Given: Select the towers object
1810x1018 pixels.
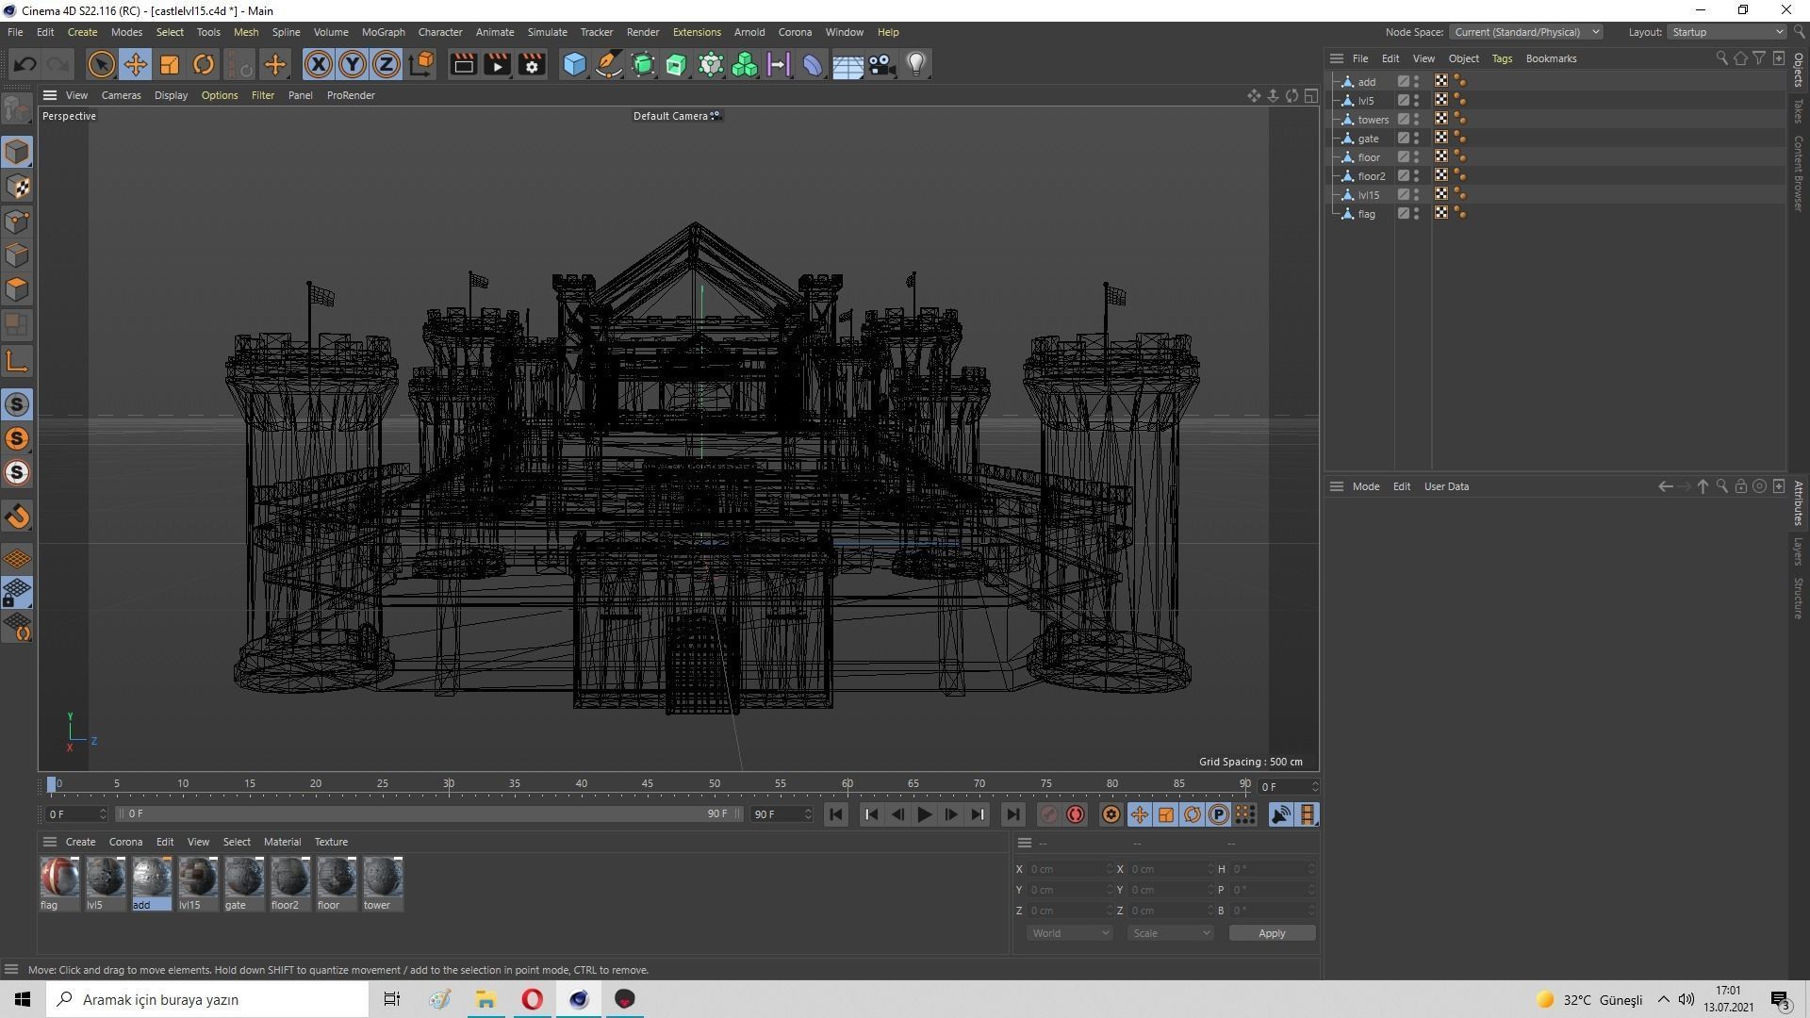Looking at the screenshot, I should point(1373,120).
